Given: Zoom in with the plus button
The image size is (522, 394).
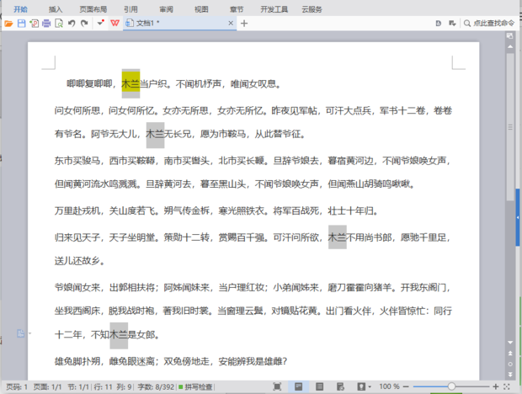Looking at the screenshot, I should [496, 386].
